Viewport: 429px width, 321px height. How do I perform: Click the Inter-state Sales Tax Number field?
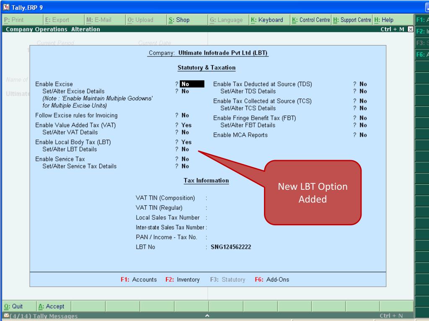click(x=170, y=227)
